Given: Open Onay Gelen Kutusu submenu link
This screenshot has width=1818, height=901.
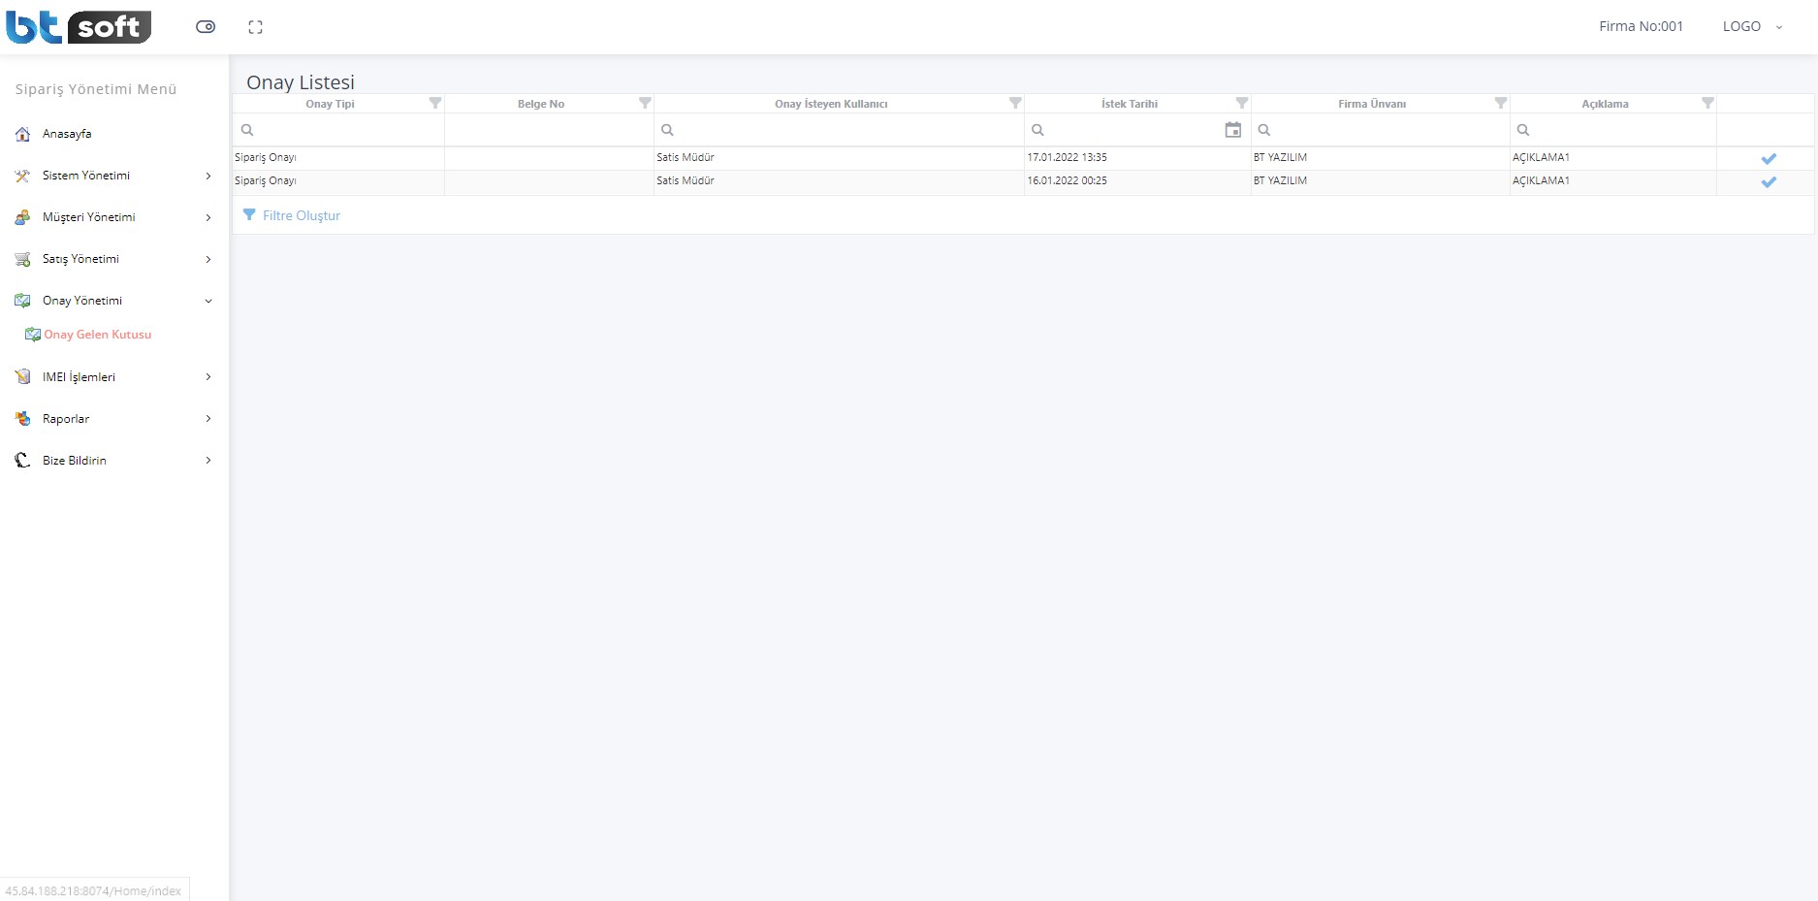Looking at the screenshot, I should [x=98, y=335].
